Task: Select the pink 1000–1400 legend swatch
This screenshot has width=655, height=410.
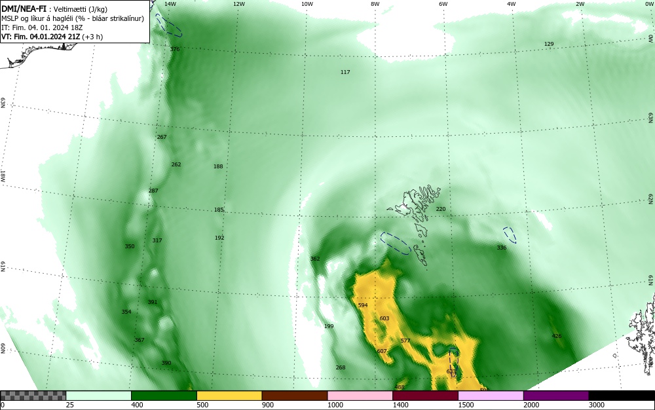Action: [360, 396]
